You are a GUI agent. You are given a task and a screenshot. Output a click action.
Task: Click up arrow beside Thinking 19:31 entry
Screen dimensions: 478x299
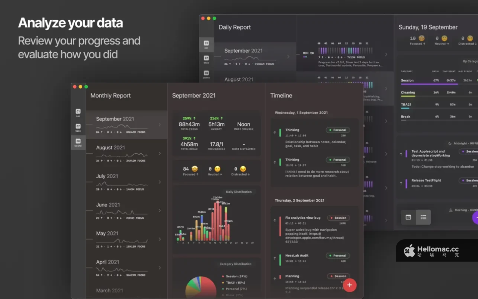pyautogui.click(x=275, y=162)
